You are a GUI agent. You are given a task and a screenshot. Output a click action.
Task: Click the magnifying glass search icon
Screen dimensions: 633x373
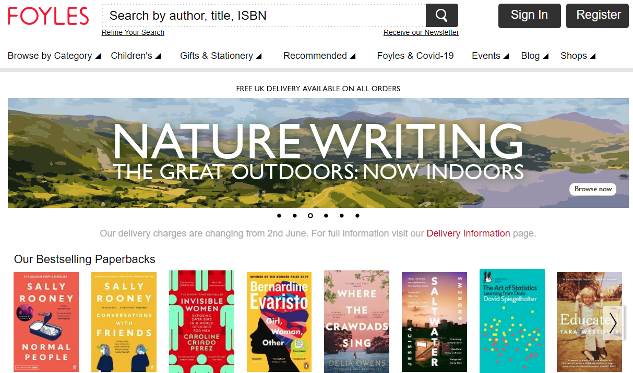(x=441, y=16)
